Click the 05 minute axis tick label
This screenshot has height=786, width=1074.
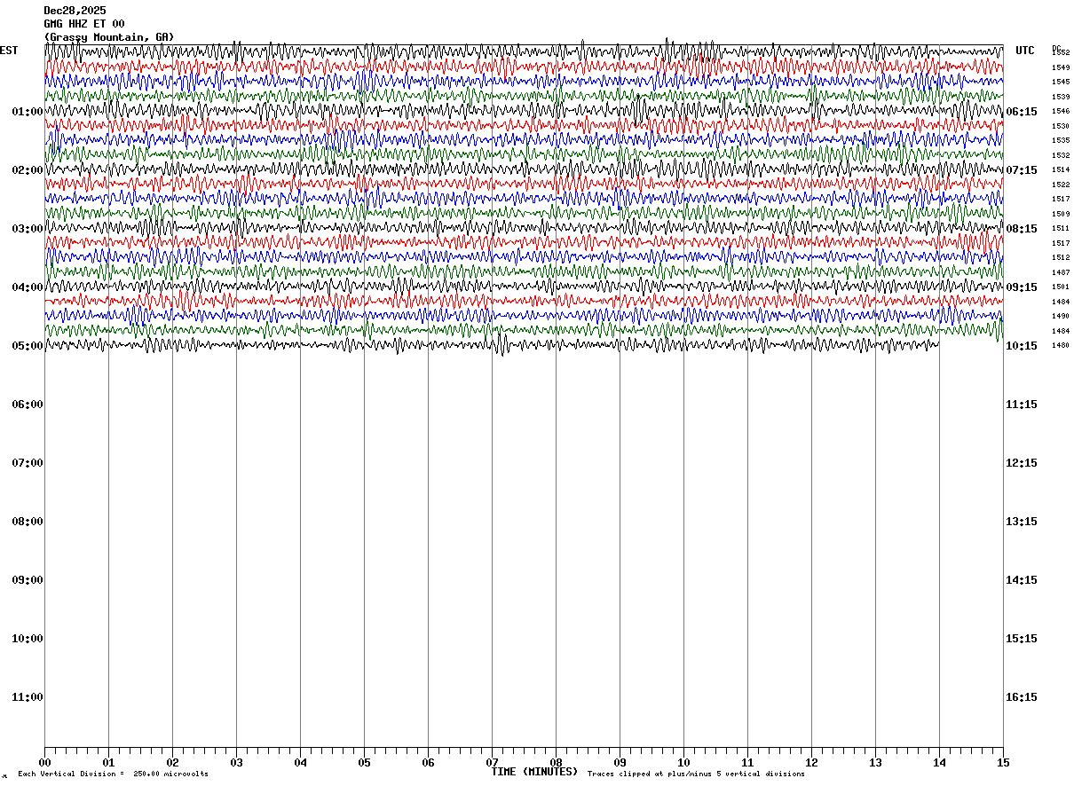364,763
